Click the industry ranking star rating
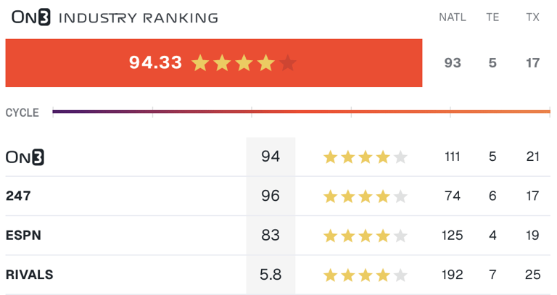Screen dimensions: 557x295 point(244,63)
